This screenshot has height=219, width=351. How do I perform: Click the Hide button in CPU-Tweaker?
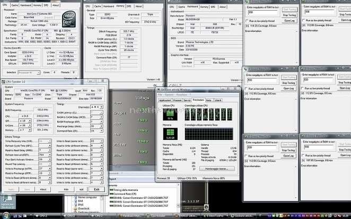pyautogui.click(x=66, y=189)
